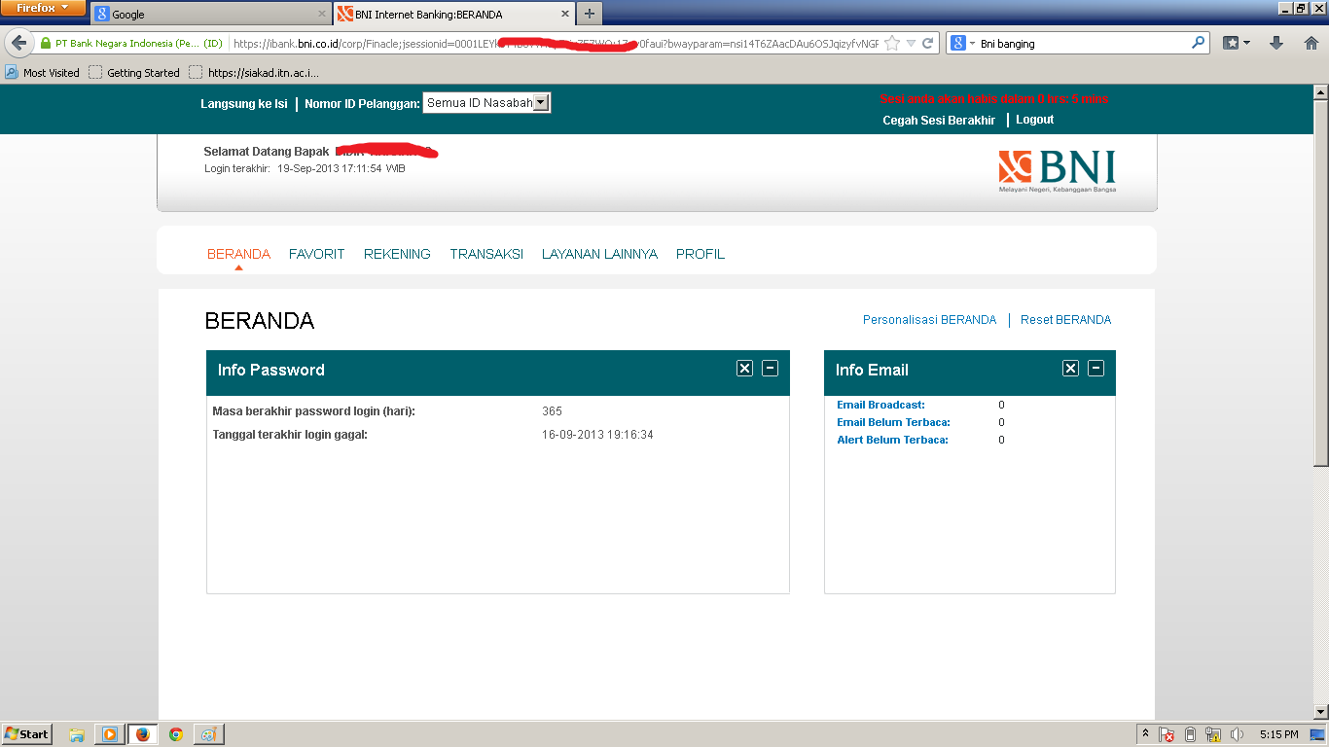The height and width of the screenshot is (747, 1329).
Task: Switch to the Google tab
Action: (x=211, y=15)
